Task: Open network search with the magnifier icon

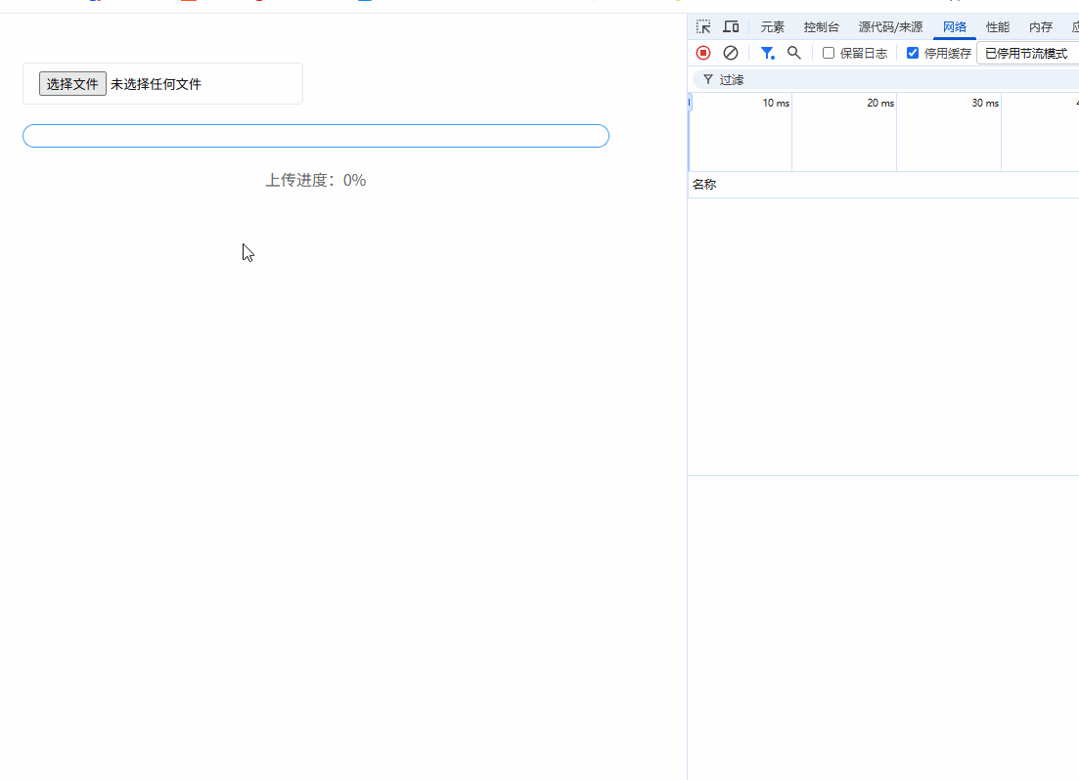Action: click(x=793, y=53)
